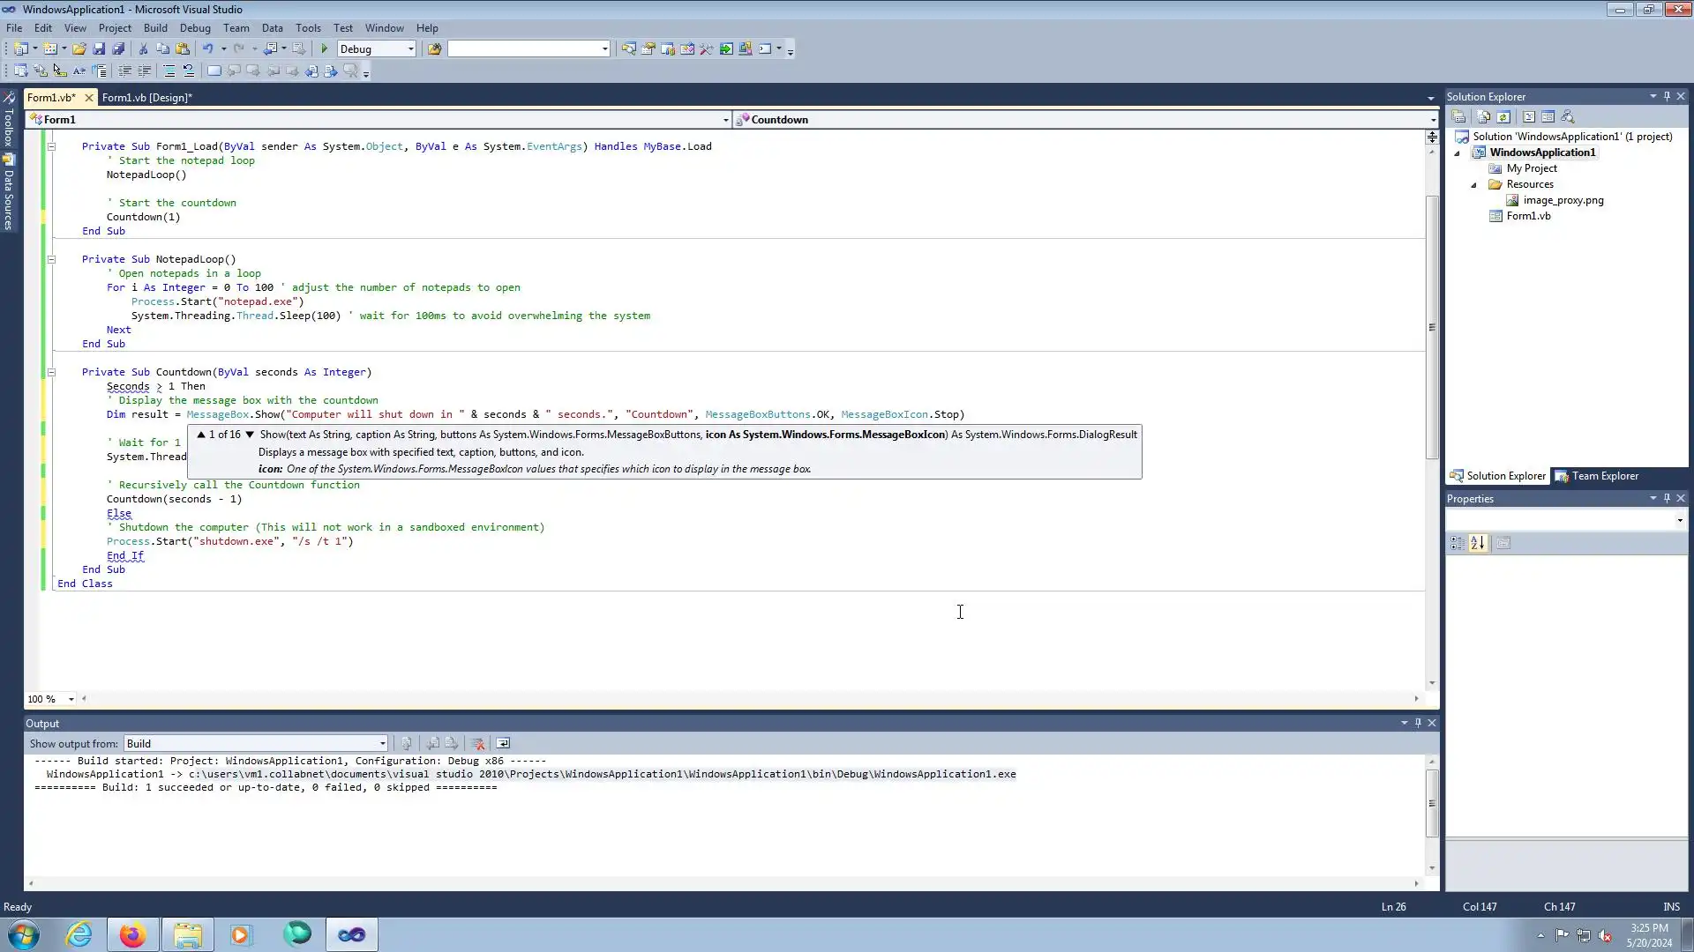Screen dimensions: 1694x952
Task: Open Firefox from the Windows taskbar
Action: 132,934
